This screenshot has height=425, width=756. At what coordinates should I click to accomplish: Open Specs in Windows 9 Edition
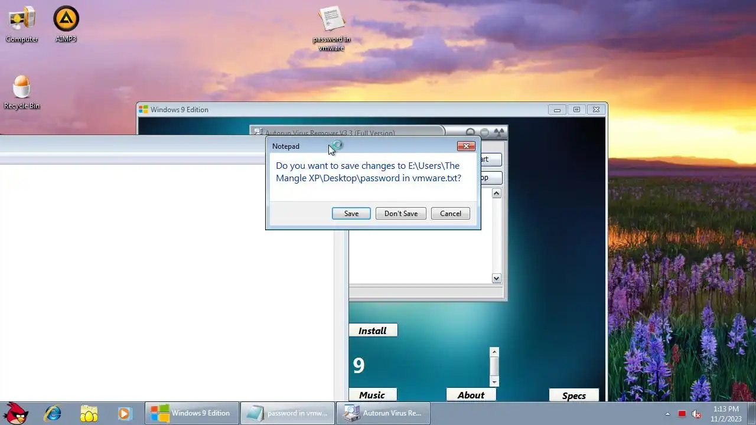point(574,395)
